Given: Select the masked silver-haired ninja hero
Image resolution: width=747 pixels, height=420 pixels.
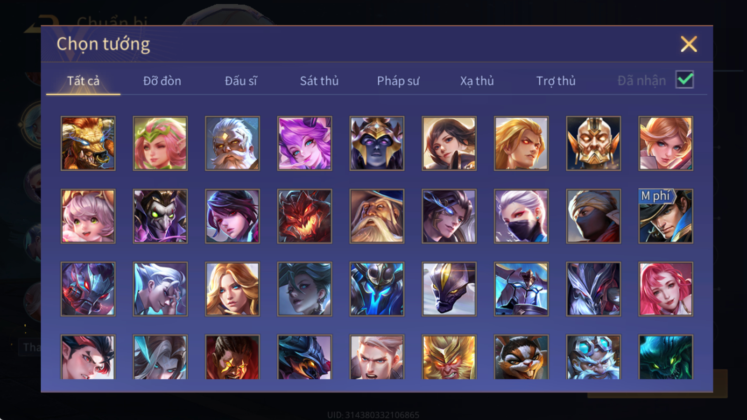Looking at the screenshot, I should click(521, 216).
